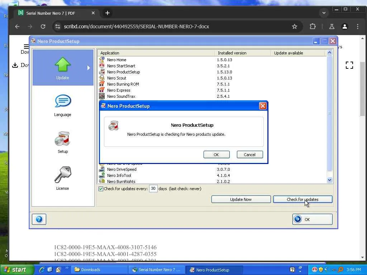Viewport: 367px width, 275px height.
Task: Switch to Serial Number Nero taskbar item
Action: [157, 270]
